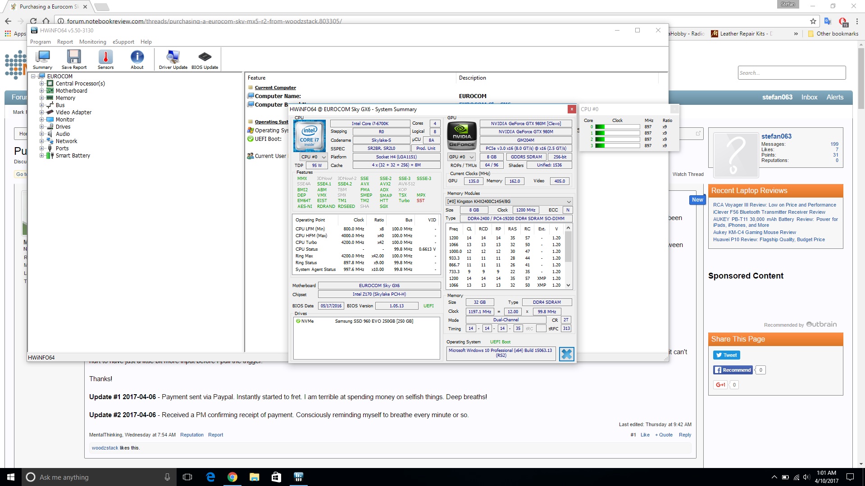Launch the Driver Update tool
Image resolution: width=865 pixels, height=486 pixels.
[x=173, y=59]
